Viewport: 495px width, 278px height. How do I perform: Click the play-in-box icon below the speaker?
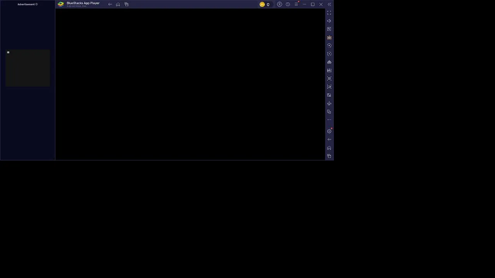coord(329,29)
